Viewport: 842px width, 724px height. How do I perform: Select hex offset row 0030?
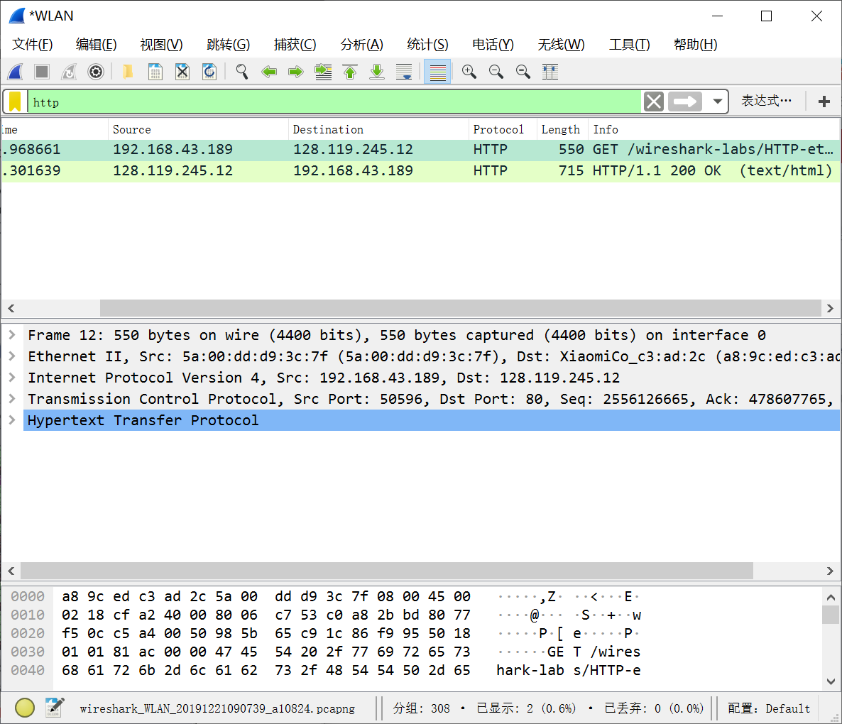(28, 652)
